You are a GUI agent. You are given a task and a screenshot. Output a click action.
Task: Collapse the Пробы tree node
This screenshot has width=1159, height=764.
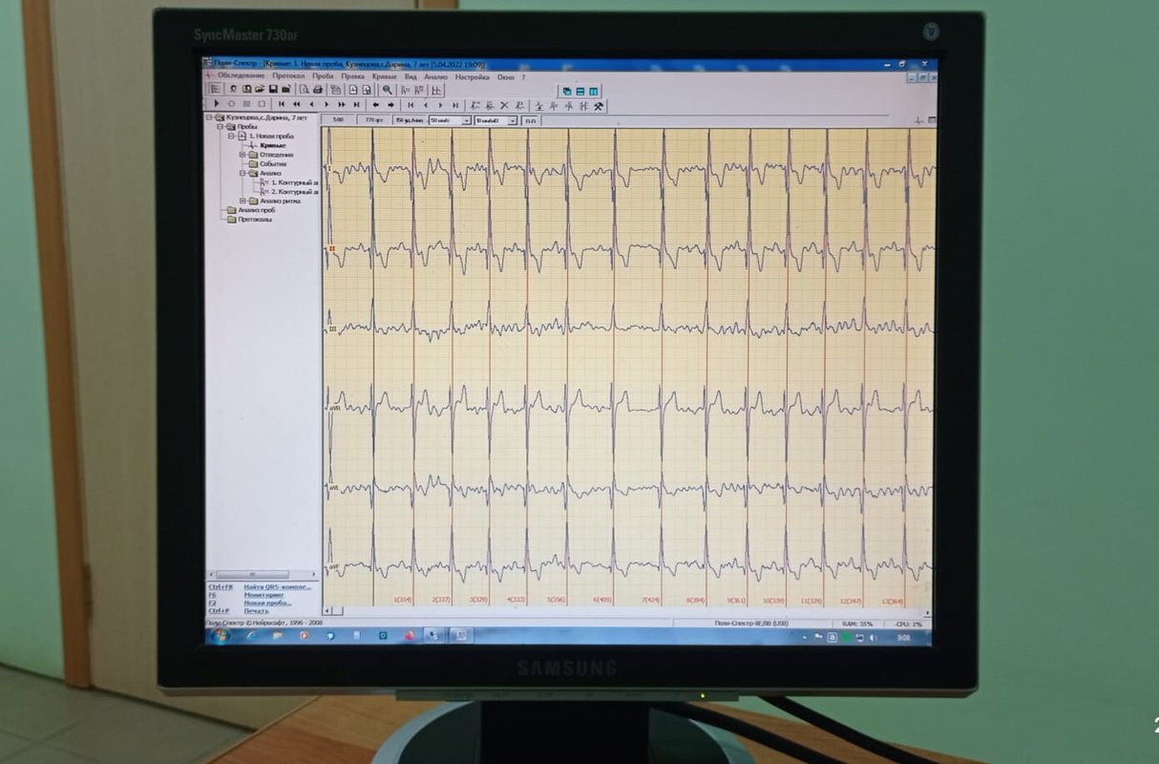coord(219,127)
